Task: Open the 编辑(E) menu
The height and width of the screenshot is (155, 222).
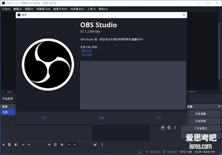Action: click(x=17, y=9)
